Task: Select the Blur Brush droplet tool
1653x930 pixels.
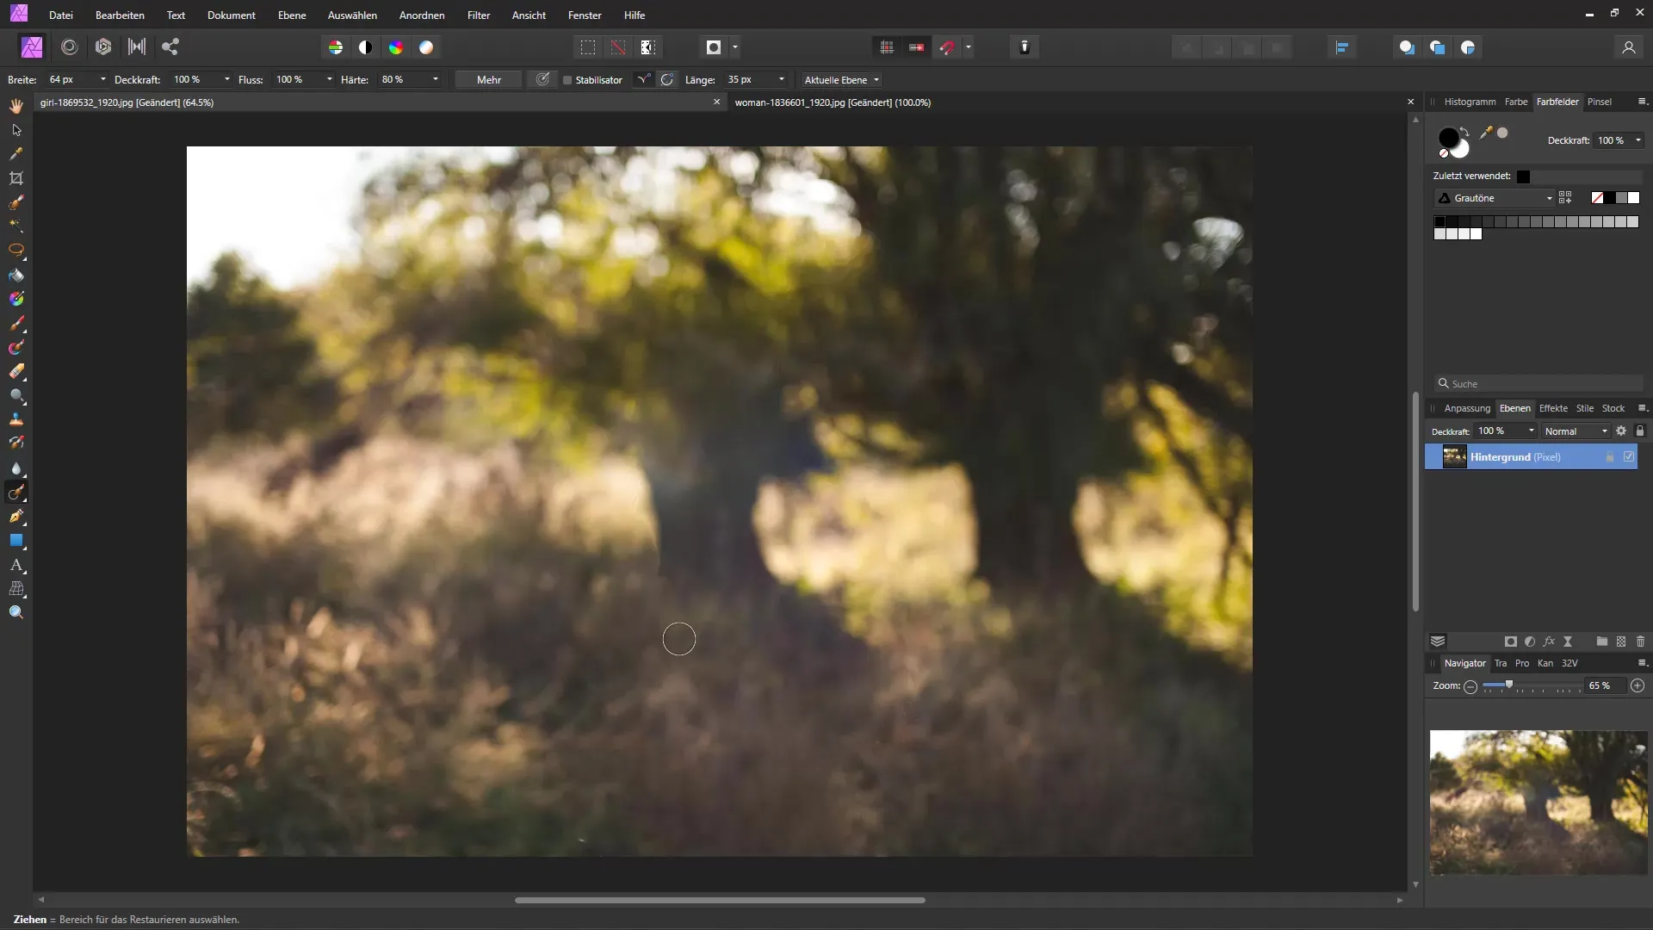Action: coord(16,468)
